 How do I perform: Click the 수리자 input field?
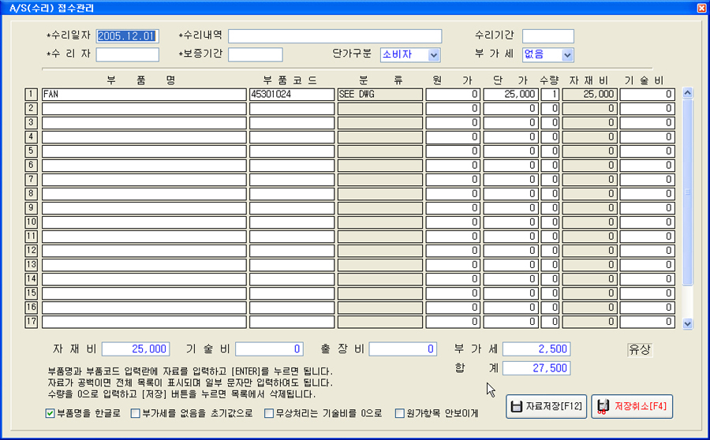point(127,54)
